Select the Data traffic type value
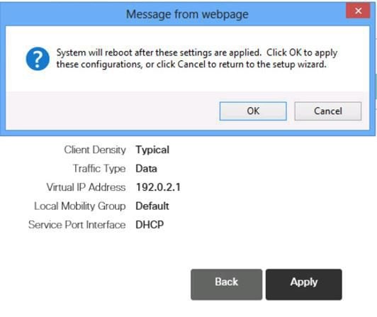Screen dimensions: 377x317 (x=146, y=169)
